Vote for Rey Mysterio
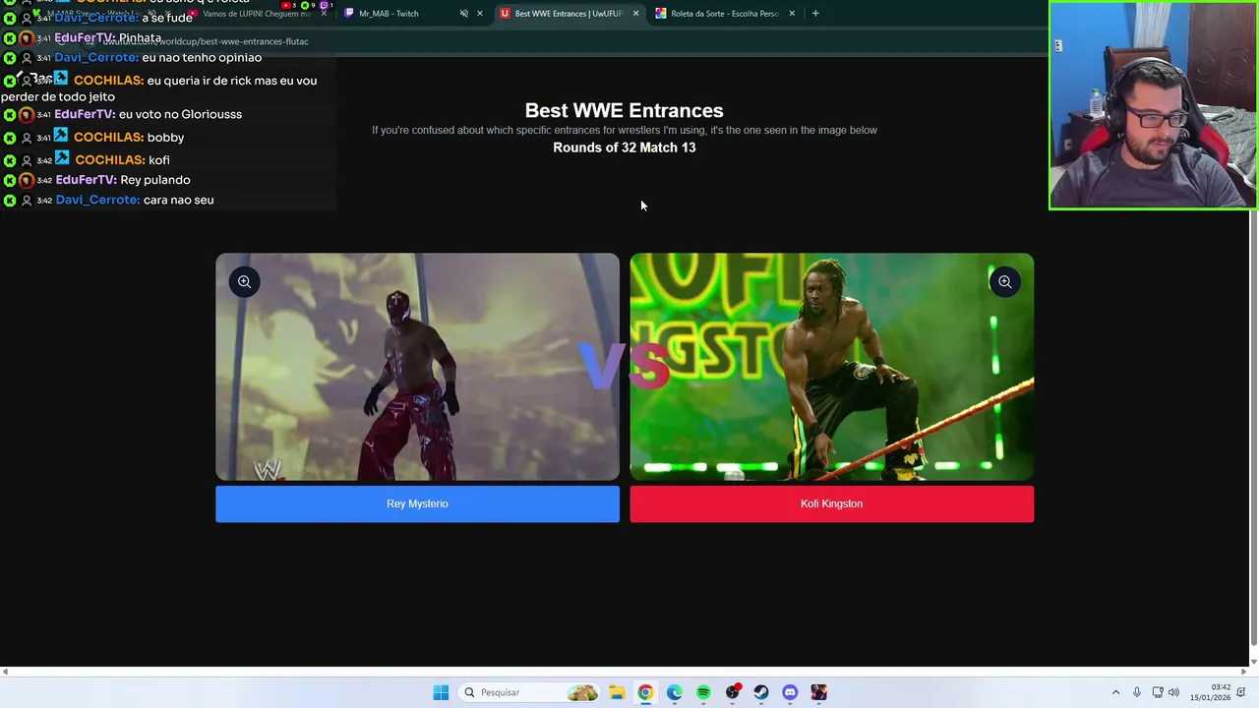 click(x=417, y=503)
